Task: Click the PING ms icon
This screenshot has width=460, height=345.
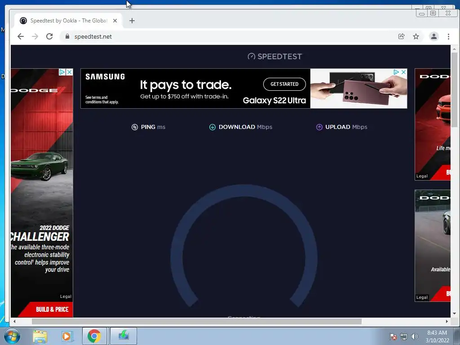Action: [x=135, y=127]
